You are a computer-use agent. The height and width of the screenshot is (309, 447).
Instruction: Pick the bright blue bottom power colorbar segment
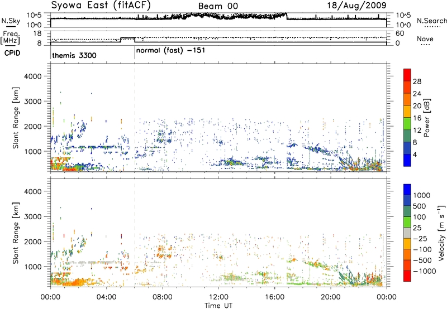pyautogui.click(x=407, y=160)
